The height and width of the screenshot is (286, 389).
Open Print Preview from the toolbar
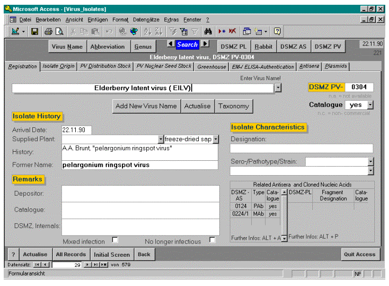[59, 32]
